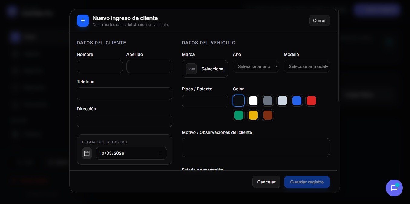This screenshot has height=204, width=410.
Task: Click the Apellido input field
Action: (149, 66)
